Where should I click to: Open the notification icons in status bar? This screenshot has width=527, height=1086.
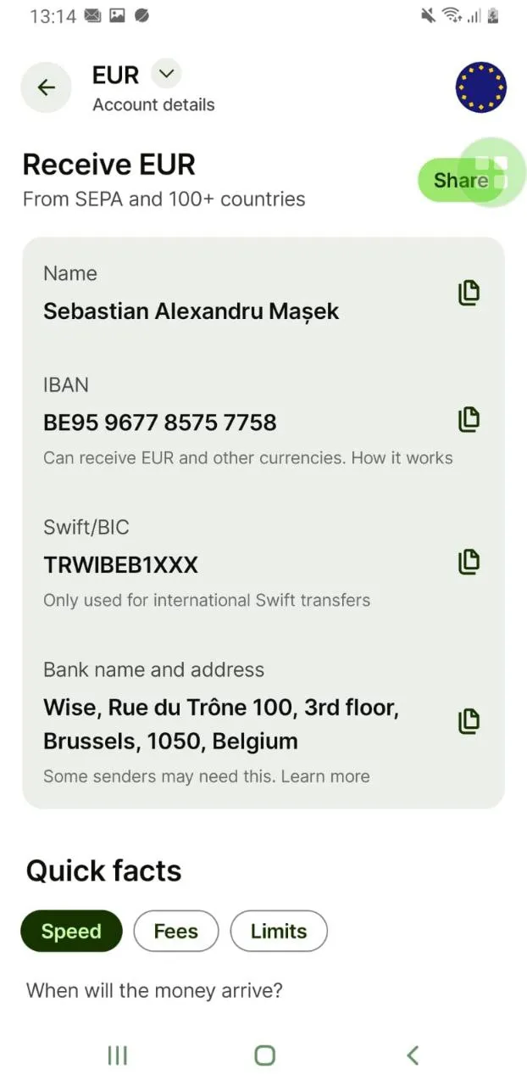pos(117,16)
